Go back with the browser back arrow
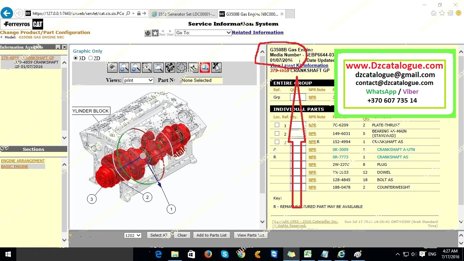The height and width of the screenshot is (261, 464). pyautogui.click(x=7, y=13)
